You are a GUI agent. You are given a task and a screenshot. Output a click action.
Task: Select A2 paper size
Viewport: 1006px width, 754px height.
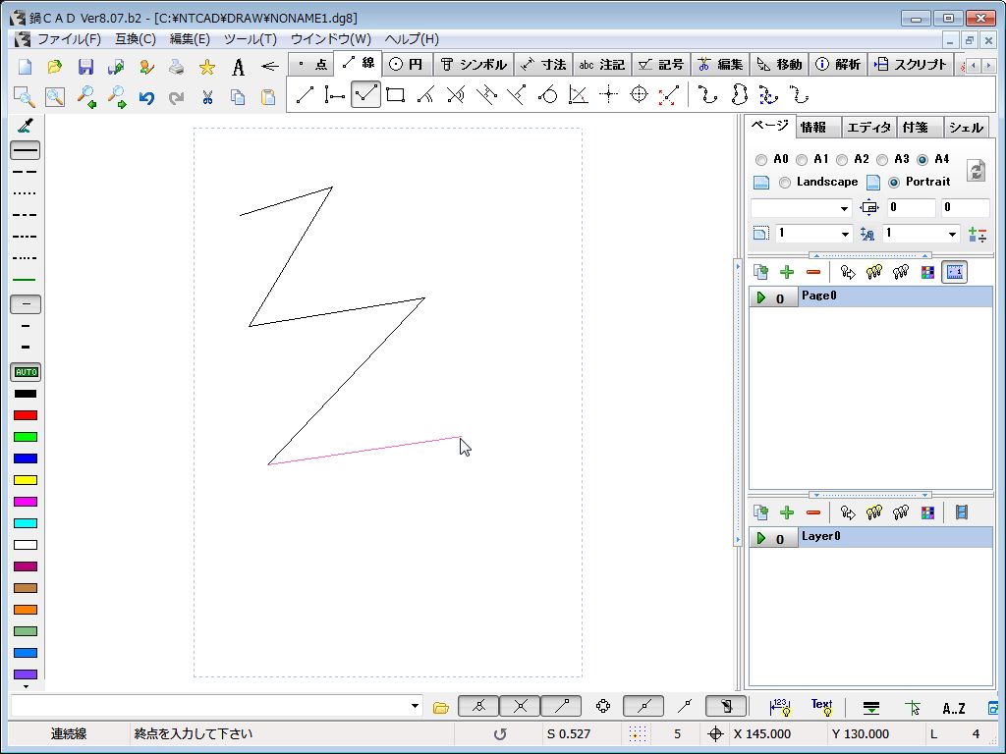(842, 160)
